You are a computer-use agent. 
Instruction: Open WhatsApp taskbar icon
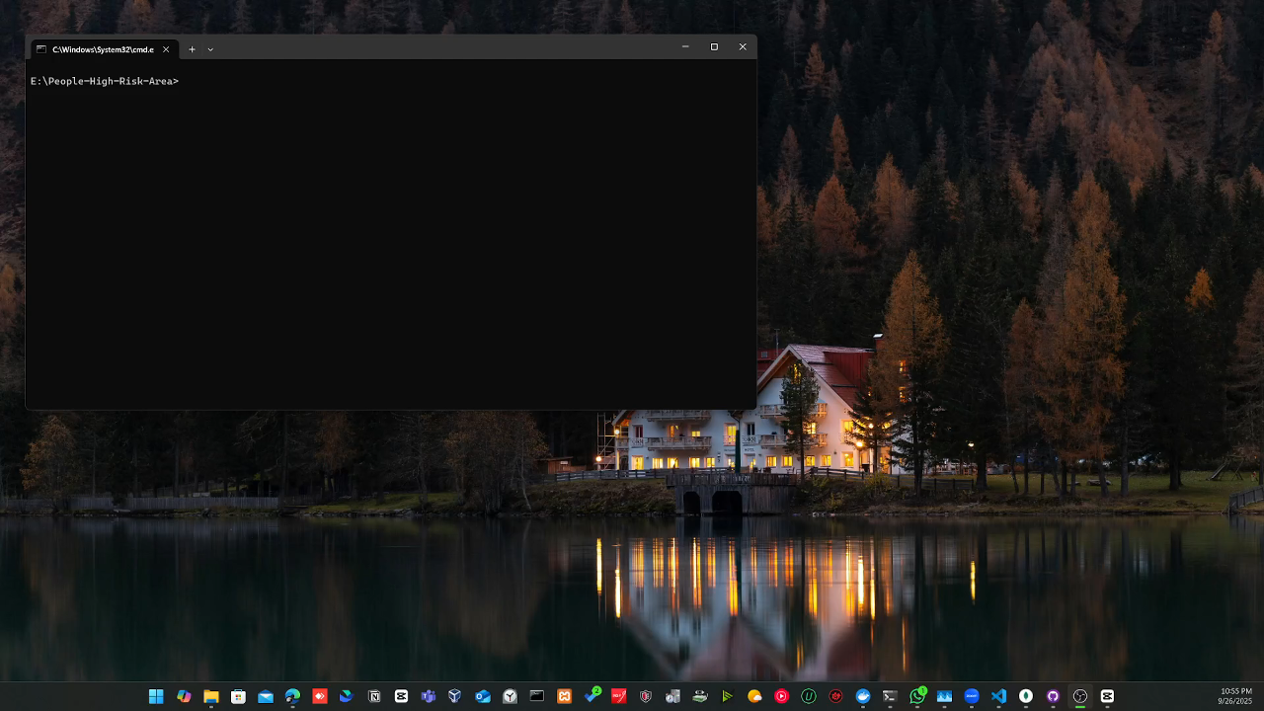[x=917, y=696]
